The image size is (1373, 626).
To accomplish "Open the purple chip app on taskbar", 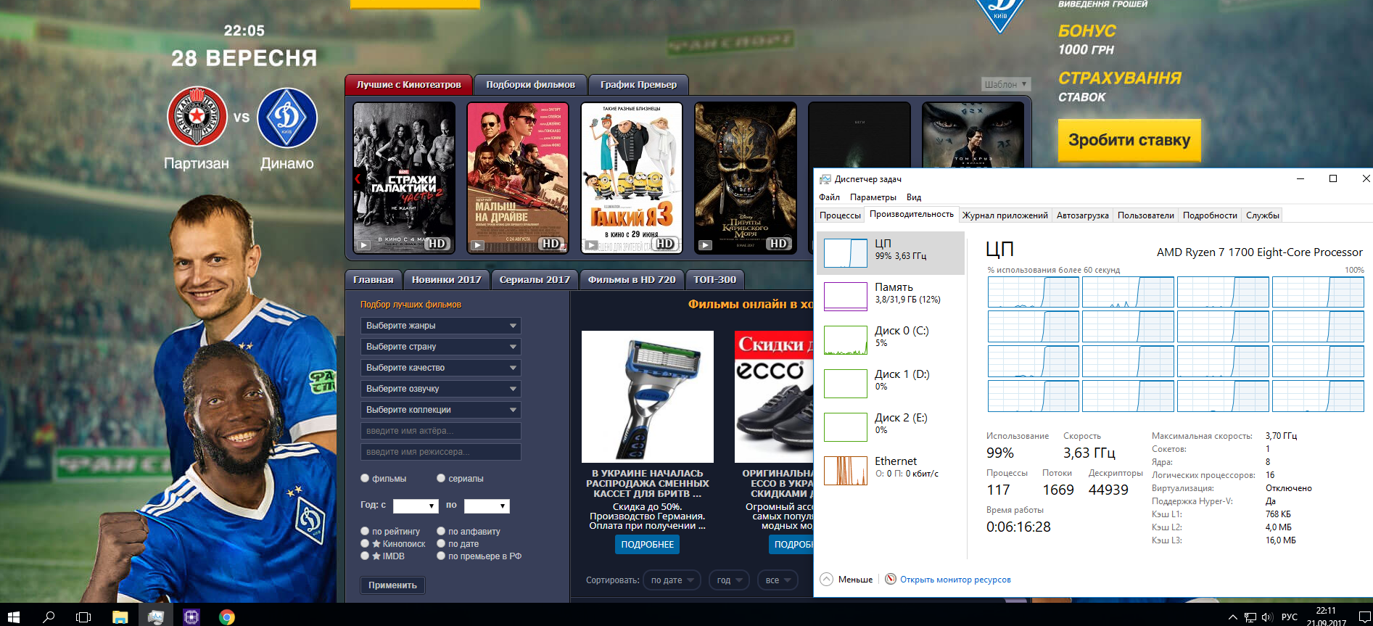I will (191, 617).
